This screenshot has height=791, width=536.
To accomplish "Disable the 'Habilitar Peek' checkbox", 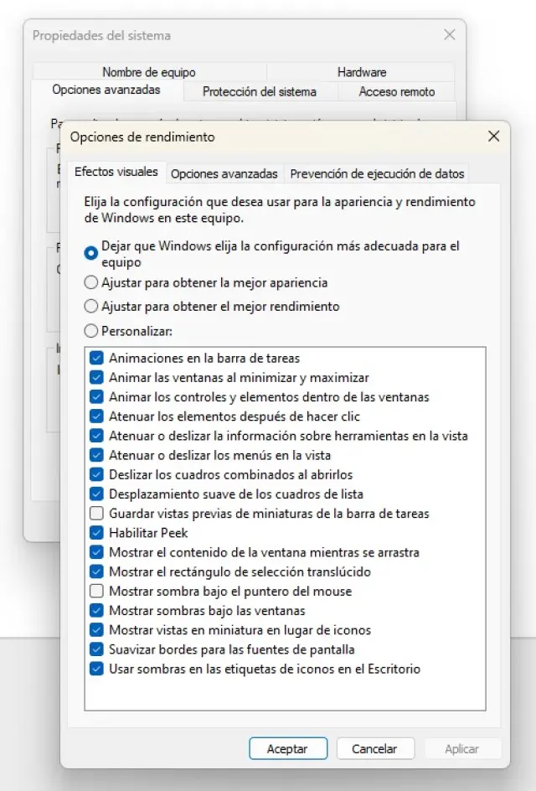I will tap(96, 533).
